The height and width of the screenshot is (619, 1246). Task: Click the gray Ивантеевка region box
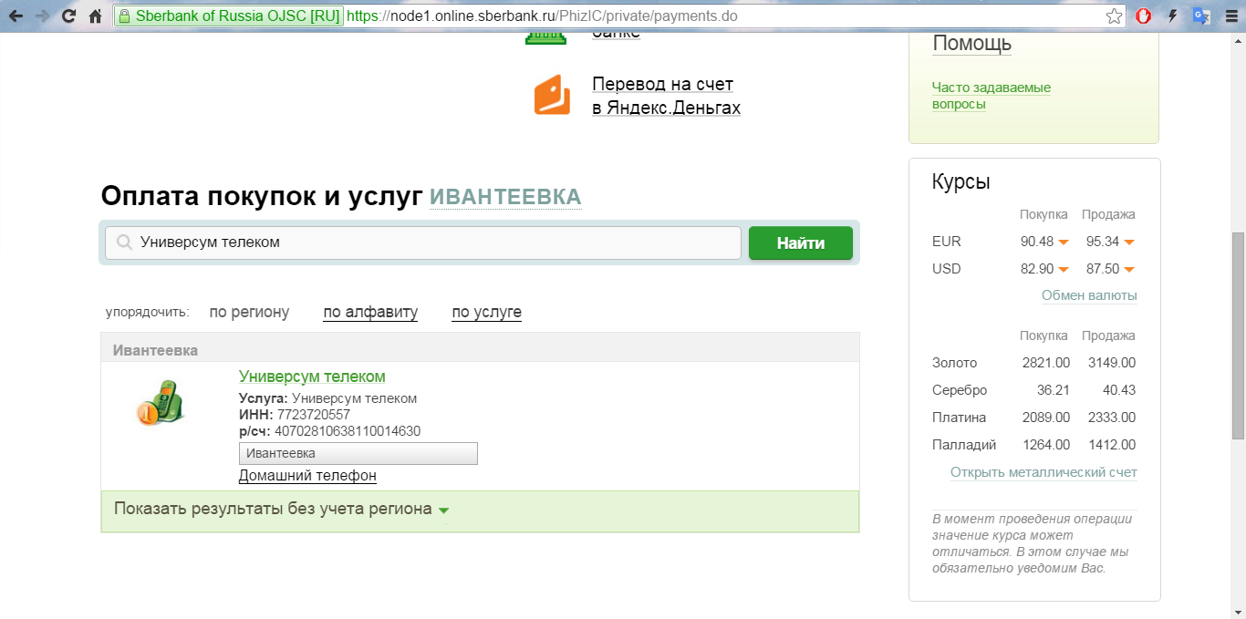click(x=358, y=453)
